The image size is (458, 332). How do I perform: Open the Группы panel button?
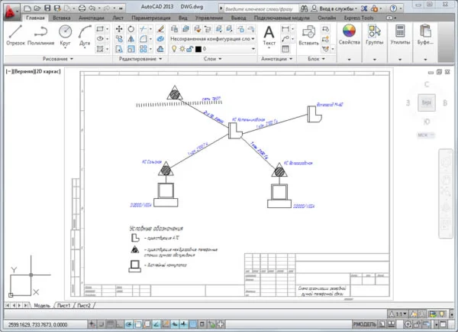click(375, 35)
